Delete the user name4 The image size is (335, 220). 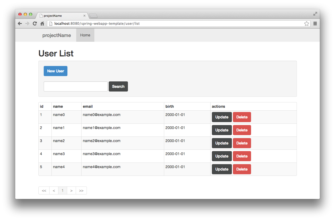tap(242, 169)
